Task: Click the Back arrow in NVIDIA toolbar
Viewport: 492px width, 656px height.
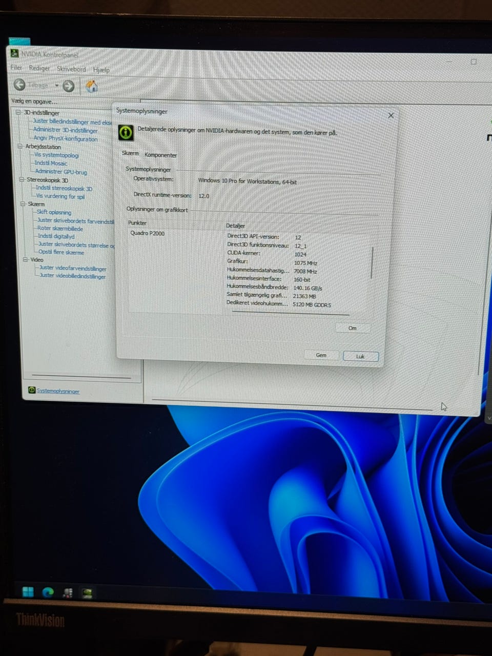Action: pyautogui.click(x=20, y=85)
